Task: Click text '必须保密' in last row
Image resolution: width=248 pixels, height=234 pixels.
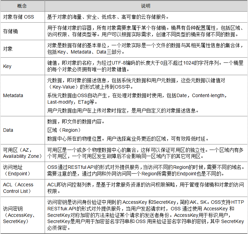Action: tap(57, 228)
